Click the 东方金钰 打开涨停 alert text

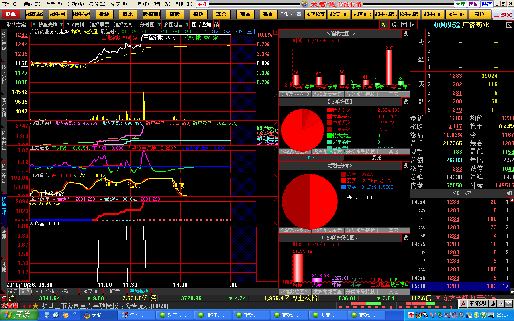coord(469,298)
